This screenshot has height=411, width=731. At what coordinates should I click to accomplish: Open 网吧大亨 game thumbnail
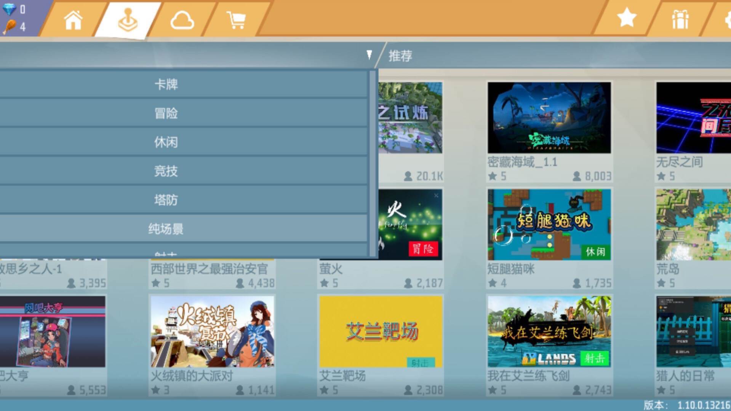click(53, 331)
